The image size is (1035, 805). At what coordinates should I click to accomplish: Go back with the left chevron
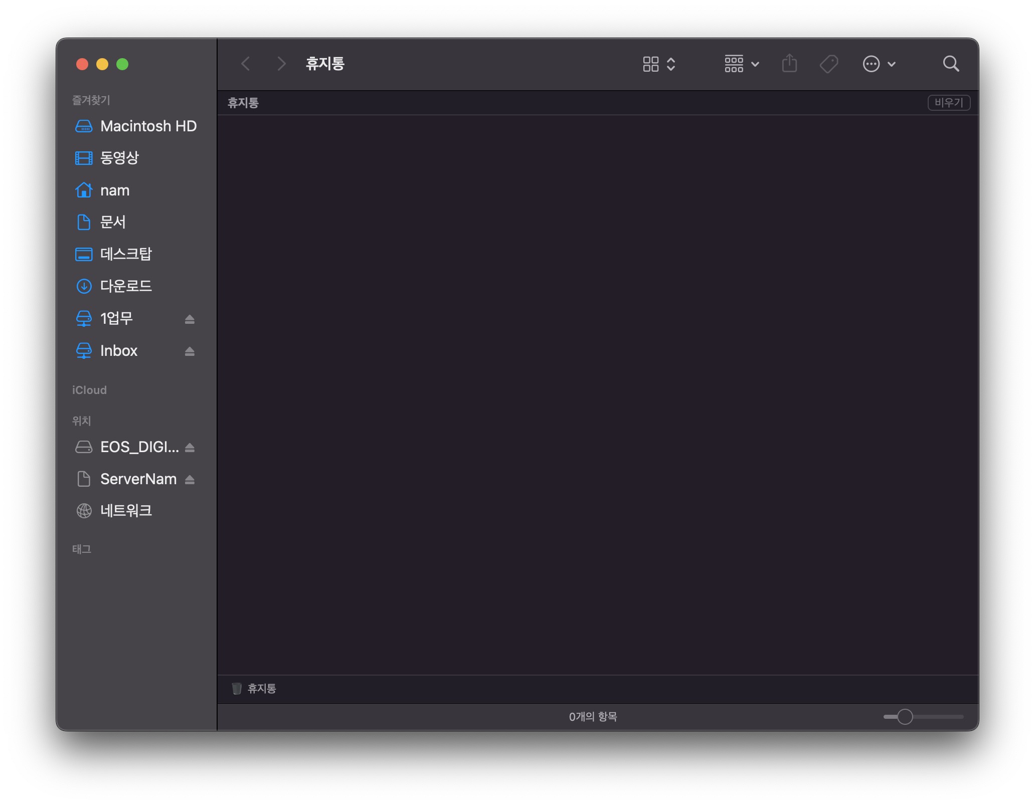coord(246,64)
